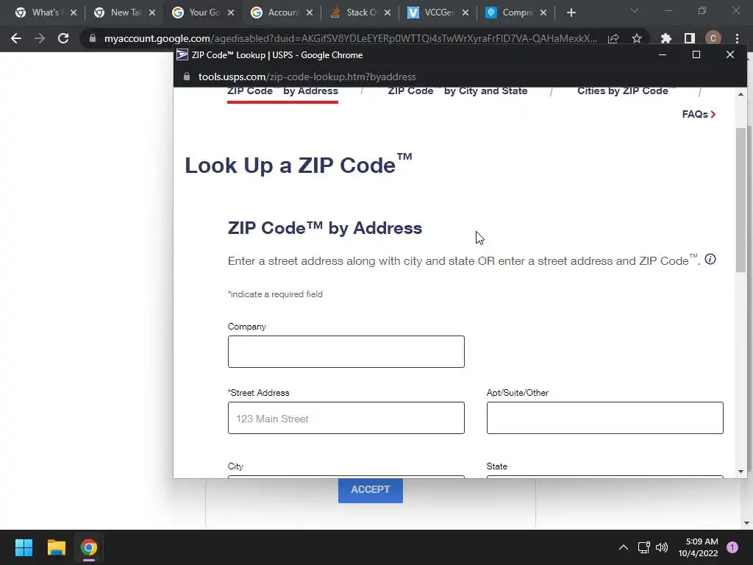Screen dimensions: 753x565
Task: Close the Stack Overflow tab
Action: pos(388,13)
